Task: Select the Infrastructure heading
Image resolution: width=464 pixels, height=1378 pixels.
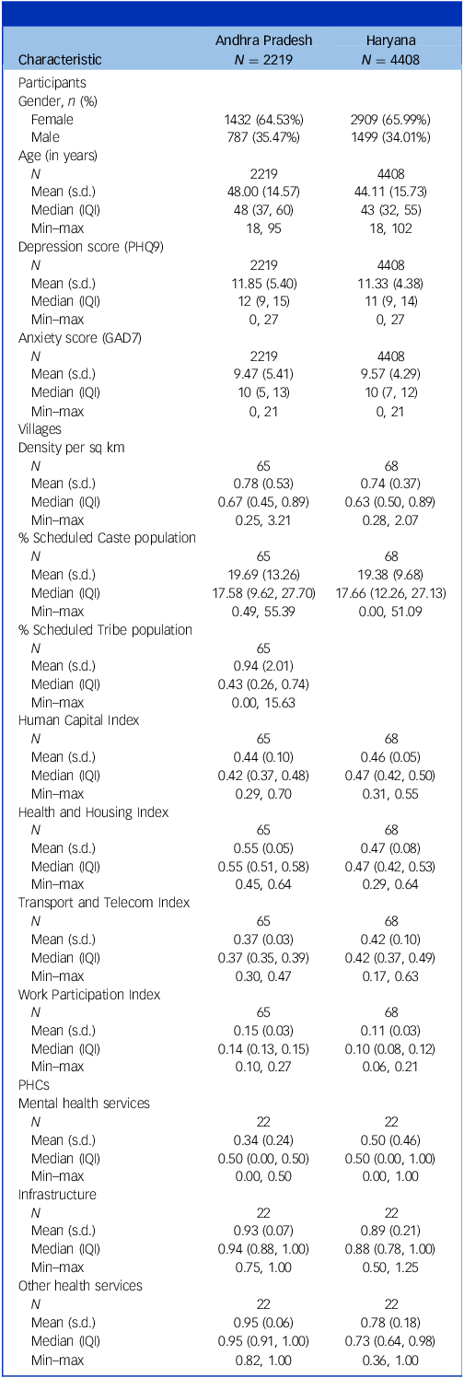Action: 55,1195
